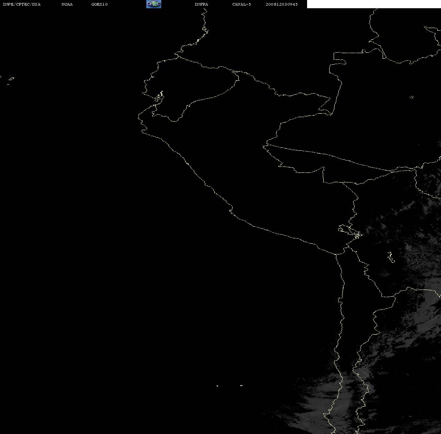Click the 200812030945 timestamp
441x434 pixels.
(282, 4)
